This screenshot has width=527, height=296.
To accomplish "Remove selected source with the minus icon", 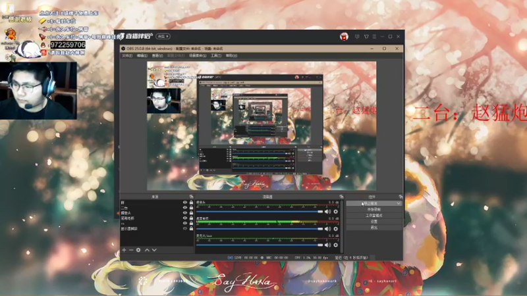I will click(131, 250).
